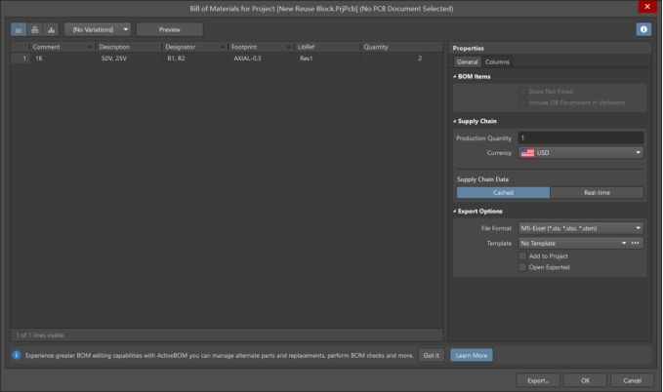The width and height of the screenshot is (663, 392).
Task: Check the Open Exported option
Action: tap(523, 266)
